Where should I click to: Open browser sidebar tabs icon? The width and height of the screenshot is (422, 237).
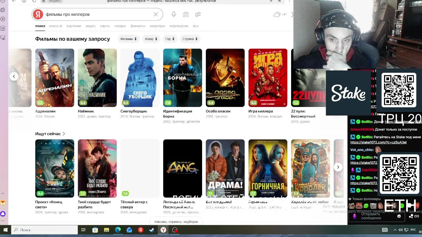[x=3, y=10]
